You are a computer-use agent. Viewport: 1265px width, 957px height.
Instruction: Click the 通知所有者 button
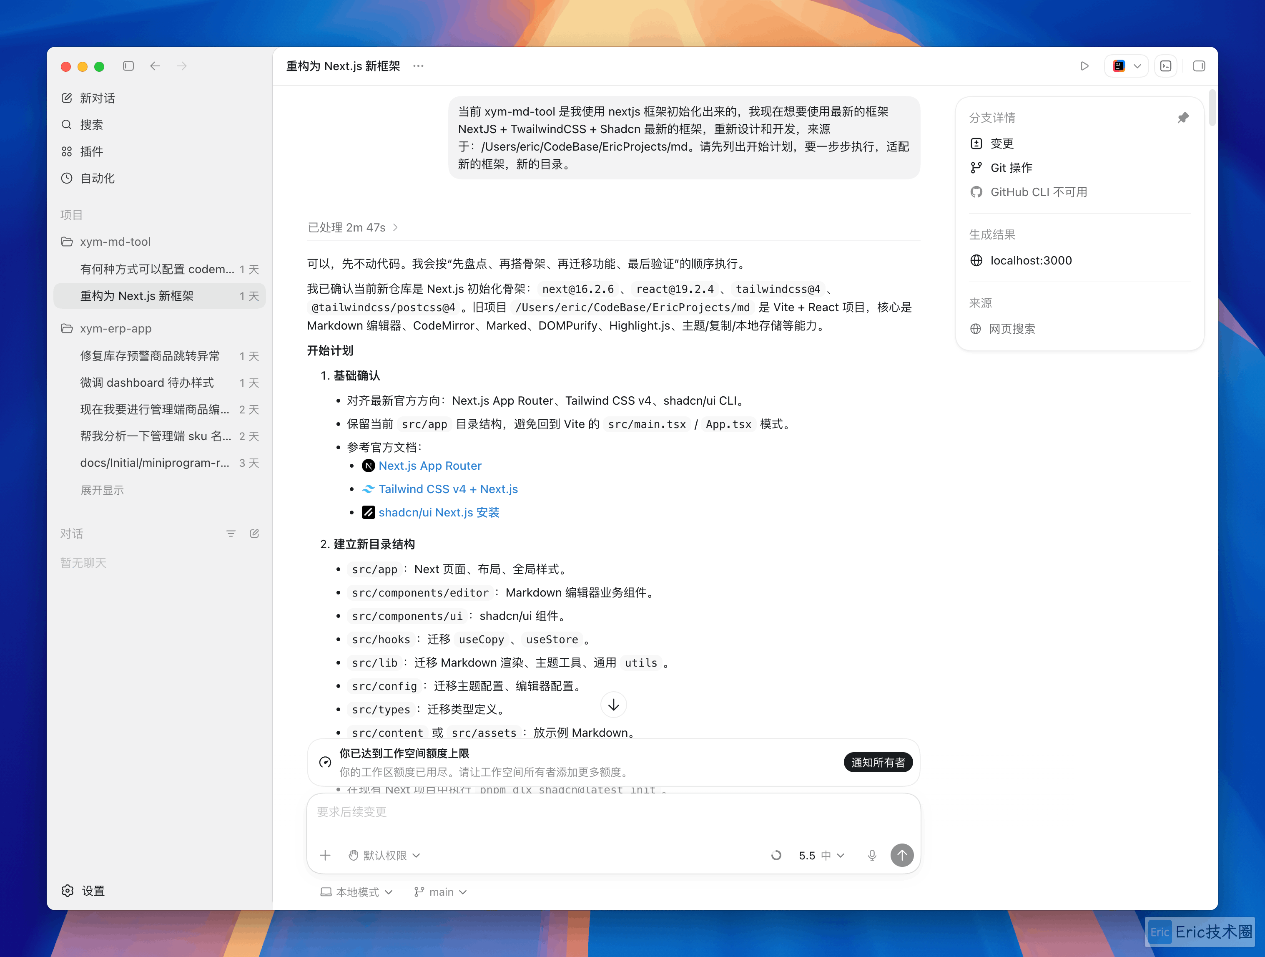tap(878, 763)
